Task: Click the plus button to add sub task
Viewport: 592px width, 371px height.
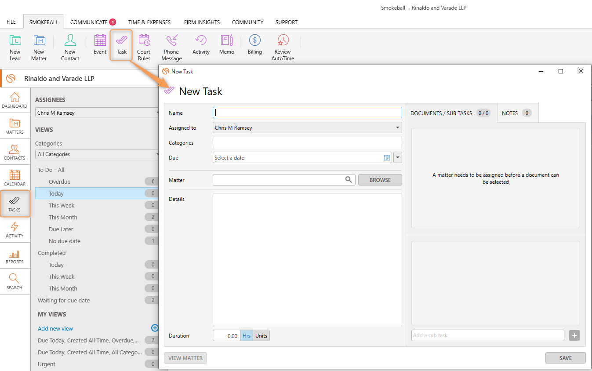Action: pyautogui.click(x=574, y=335)
